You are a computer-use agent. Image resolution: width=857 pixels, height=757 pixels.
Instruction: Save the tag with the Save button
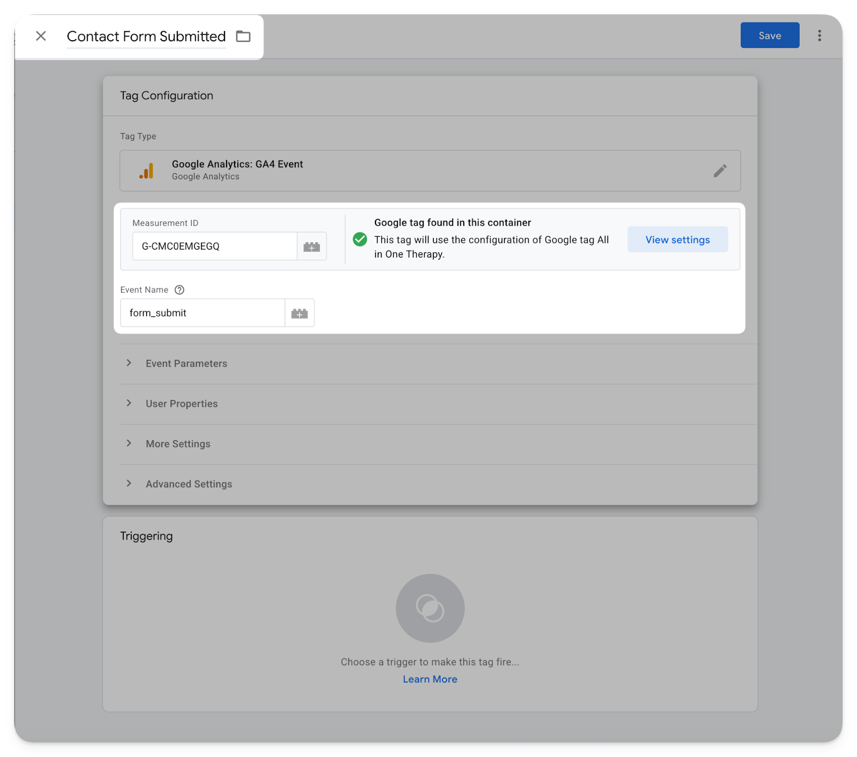pyautogui.click(x=769, y=35)
